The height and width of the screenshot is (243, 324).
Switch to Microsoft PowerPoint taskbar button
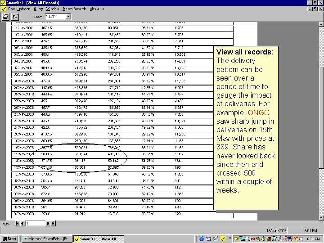point(47,239)
